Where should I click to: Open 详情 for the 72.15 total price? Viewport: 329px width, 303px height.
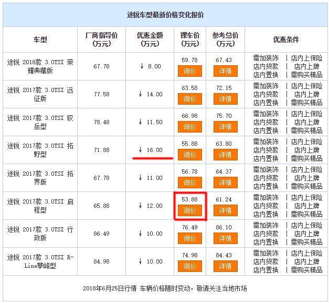click(225, 99)
